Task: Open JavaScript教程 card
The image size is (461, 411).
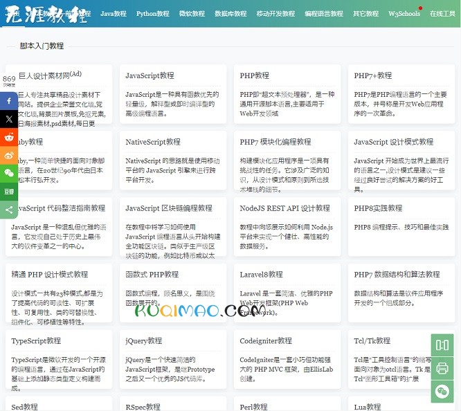Action: click(173, 94)
